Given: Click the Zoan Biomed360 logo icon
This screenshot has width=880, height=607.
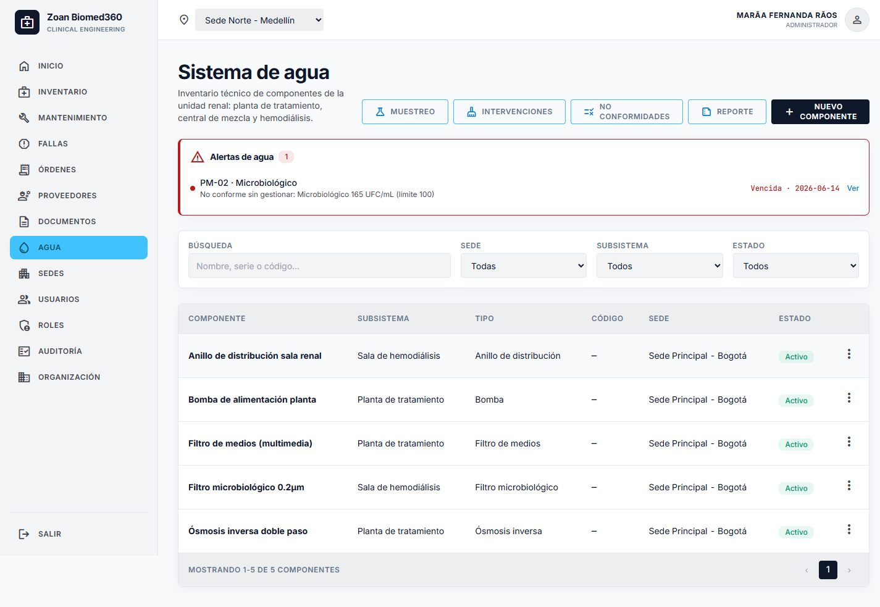Looking at the screenshot, I should click(x=27, y=22).
